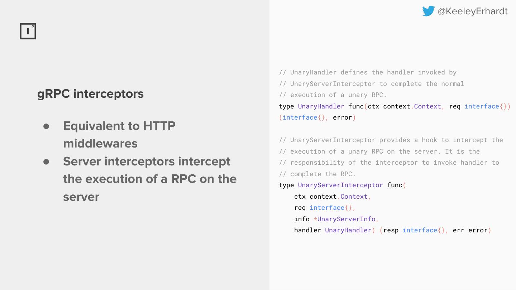Image resolution: width=516 pixels, height=290 pixels.
Task: Click the @KeeleyErhardt Twitter handle
Action: tap(472, 11)
